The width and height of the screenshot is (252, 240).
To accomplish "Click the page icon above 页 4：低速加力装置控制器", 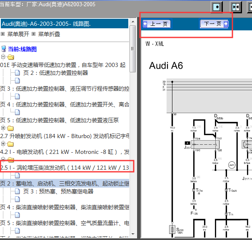I will click(17, 96).
